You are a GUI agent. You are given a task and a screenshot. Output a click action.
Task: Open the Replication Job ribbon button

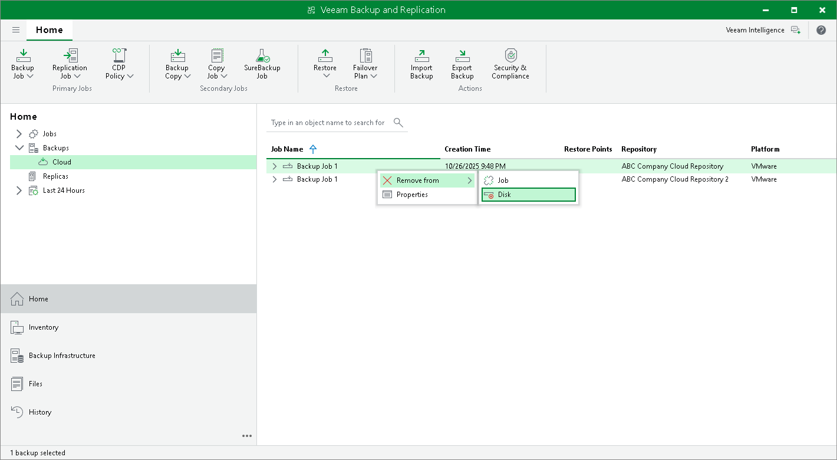tap(70, 64)
